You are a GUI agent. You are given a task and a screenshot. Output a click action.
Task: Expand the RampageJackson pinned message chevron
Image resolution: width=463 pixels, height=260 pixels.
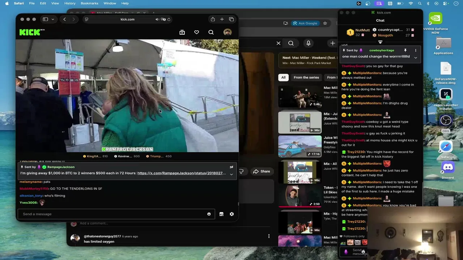click(x=231, y=174)
